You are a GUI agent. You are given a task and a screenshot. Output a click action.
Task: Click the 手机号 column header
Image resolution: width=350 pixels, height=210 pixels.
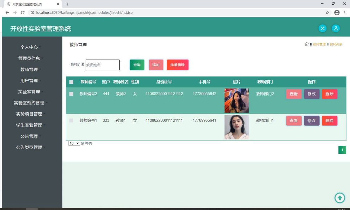[x=205, y=82]
